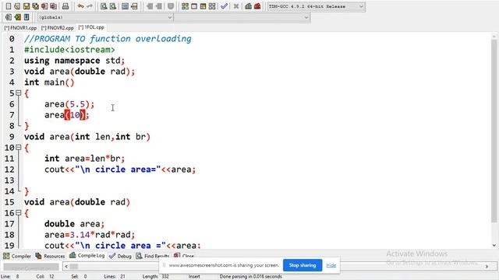Click the Replace toolbar icon
Screen dimensions: 499x280
click(x=112, y=6)
